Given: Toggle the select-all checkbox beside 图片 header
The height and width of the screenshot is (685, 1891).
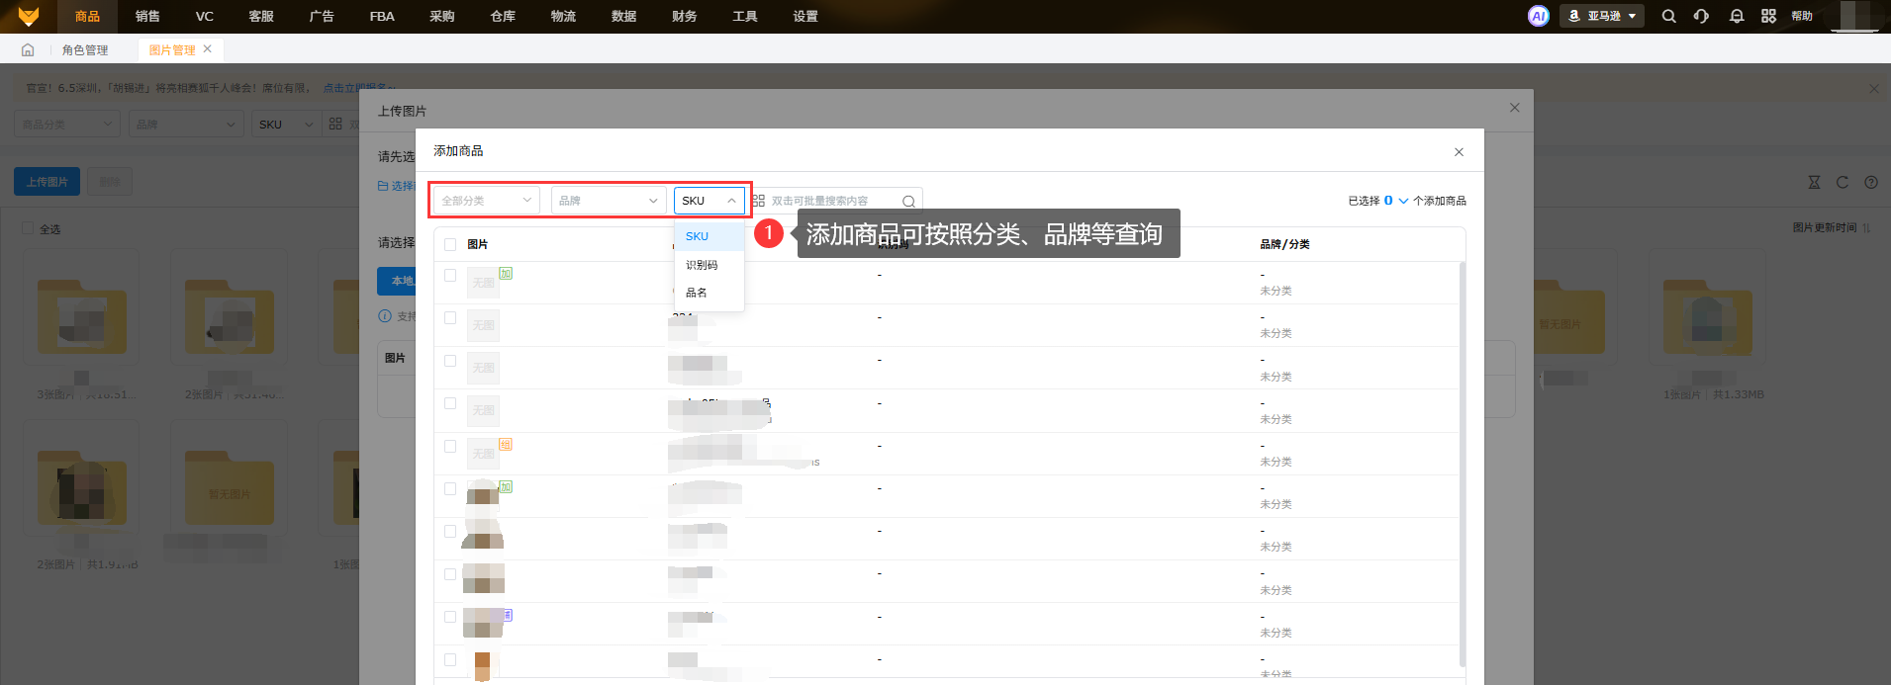Looking at the screenshot, I should coord(450,244).
